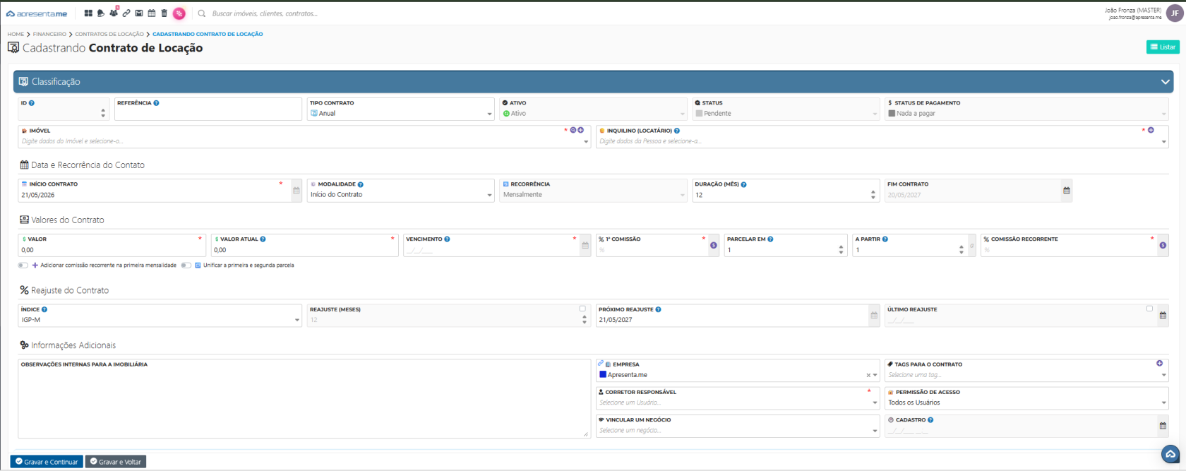The height and width of the screenshot is (471, 1186).
Task: Click the Listar button
Action: (1163, 47)
